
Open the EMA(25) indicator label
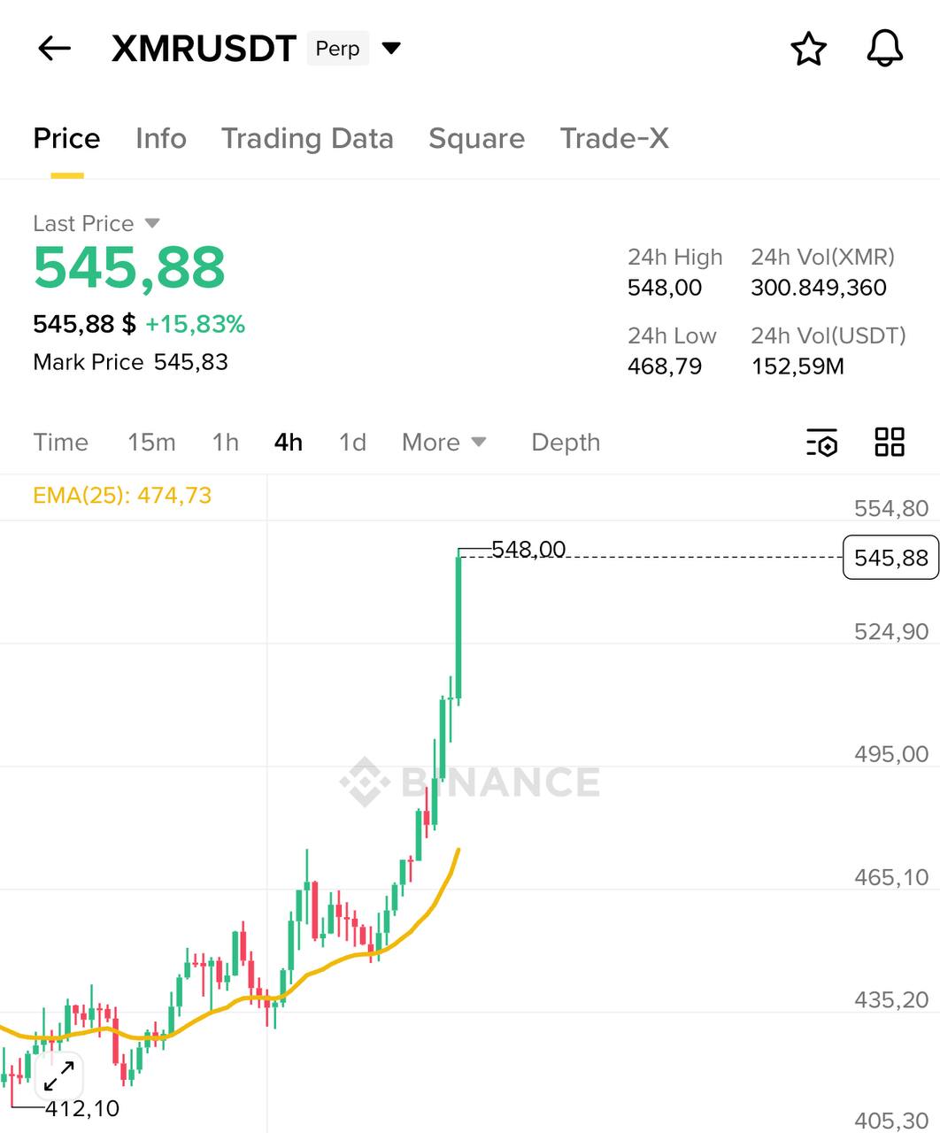point(121,496)
